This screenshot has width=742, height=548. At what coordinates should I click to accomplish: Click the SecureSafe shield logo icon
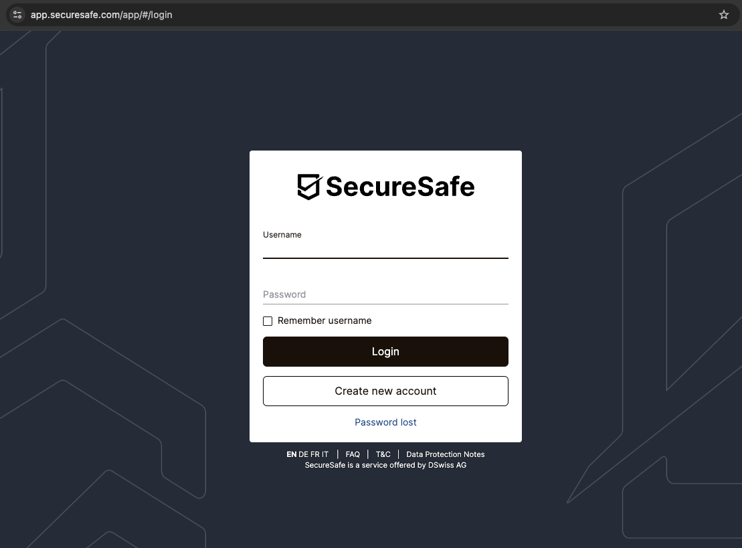[309, 187]
